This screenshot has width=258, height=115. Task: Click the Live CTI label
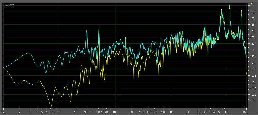click(x=8, y=5)
